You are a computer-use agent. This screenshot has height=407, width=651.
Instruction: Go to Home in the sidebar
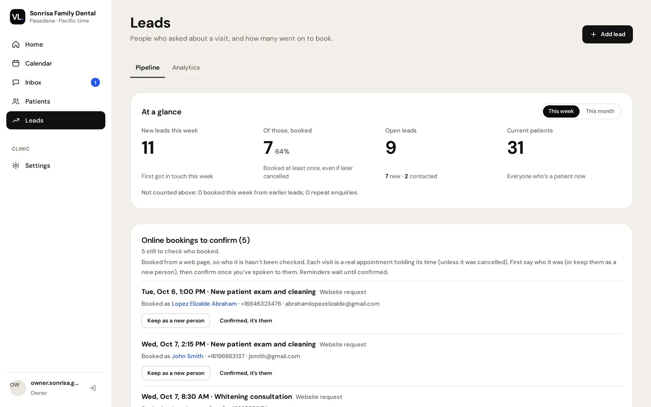(56, 44)
